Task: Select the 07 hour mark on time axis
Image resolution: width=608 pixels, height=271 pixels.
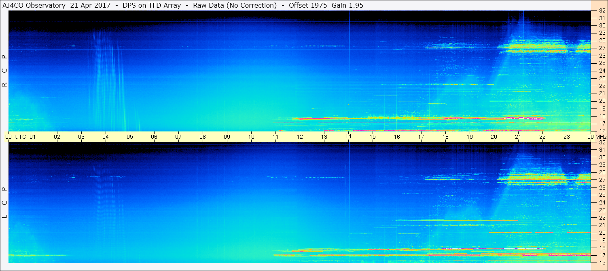Action: (x=178, y=137)
